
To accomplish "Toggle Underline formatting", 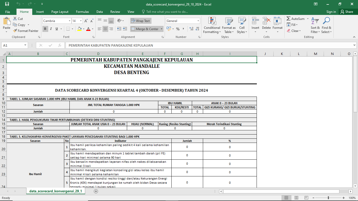I will [56, 29].
